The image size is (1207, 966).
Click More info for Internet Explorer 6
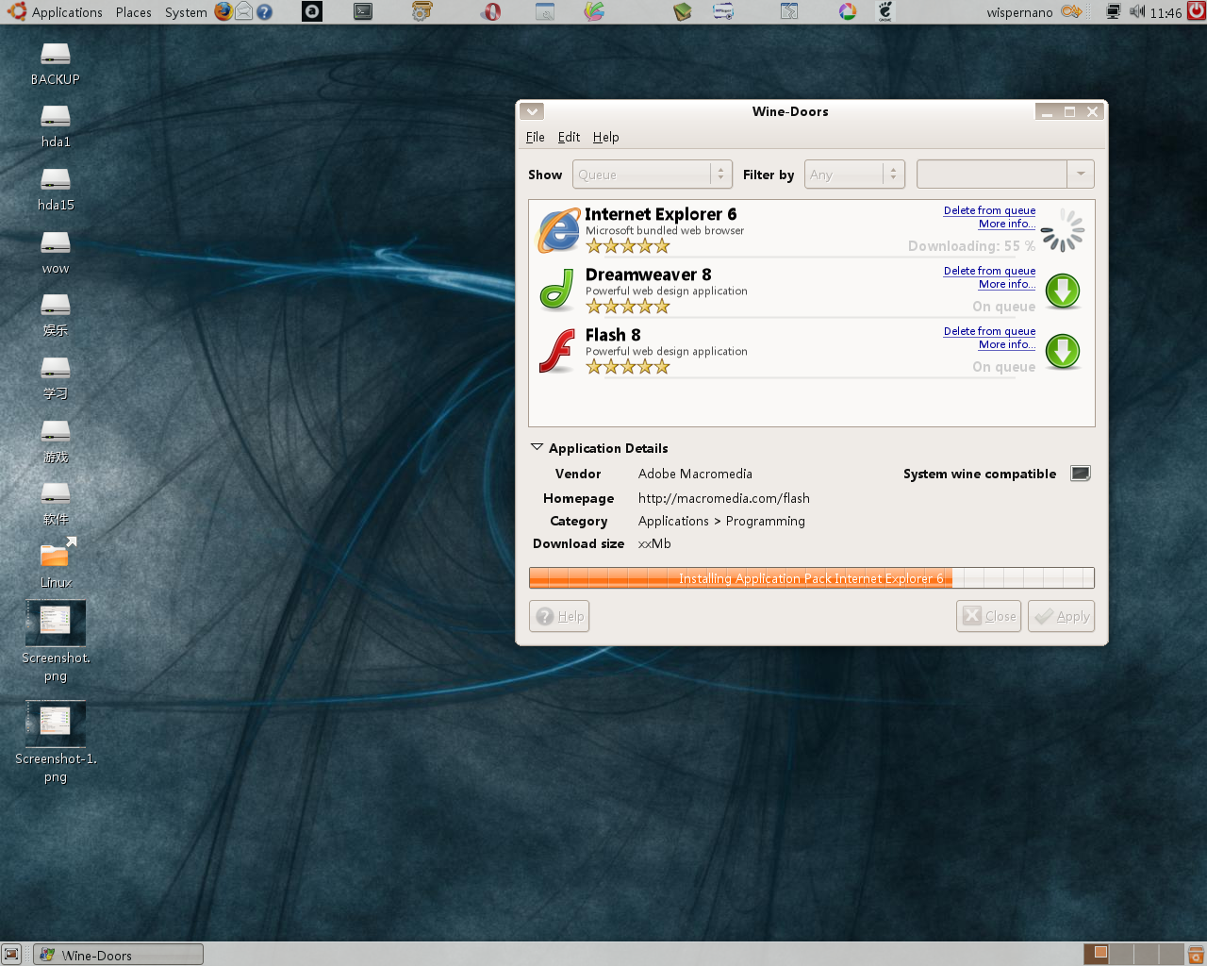coord(1006,224)
